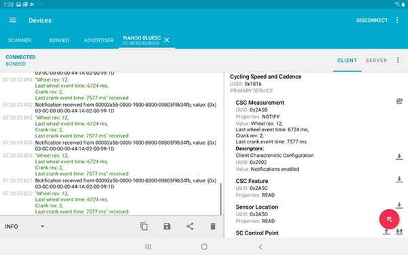Open the three-dot menu beside SERVER tab
The image size is (408, 255).
tap(398, 61)
